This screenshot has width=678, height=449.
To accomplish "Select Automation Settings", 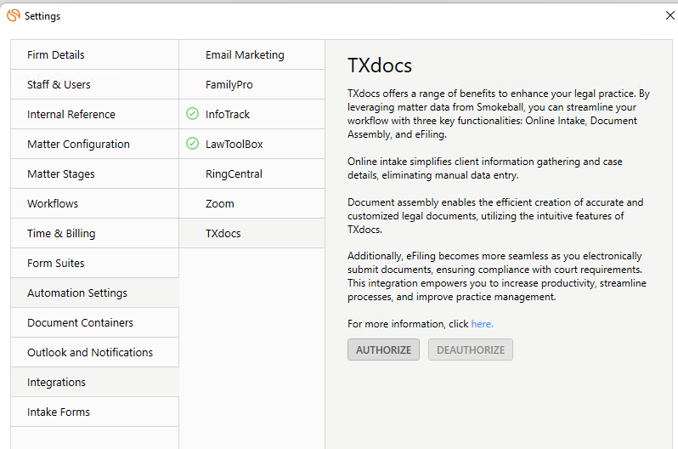I will 94,293.
